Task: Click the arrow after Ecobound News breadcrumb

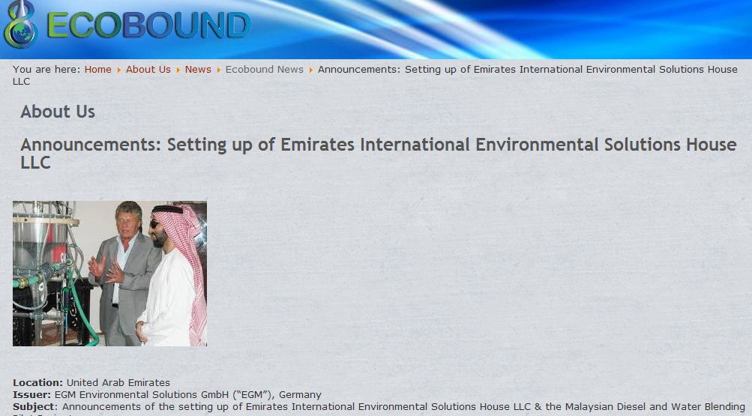Action: pyautogui.click(x=311, y=70)
